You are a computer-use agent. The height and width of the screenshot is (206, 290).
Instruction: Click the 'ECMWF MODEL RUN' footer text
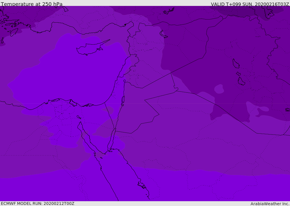pos(37,203)
